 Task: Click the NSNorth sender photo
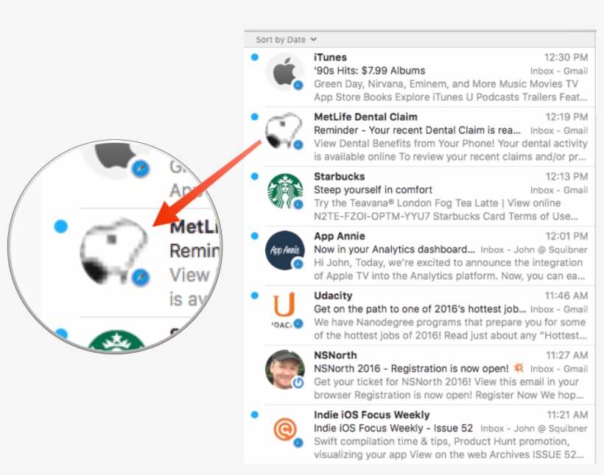(284, 370)
